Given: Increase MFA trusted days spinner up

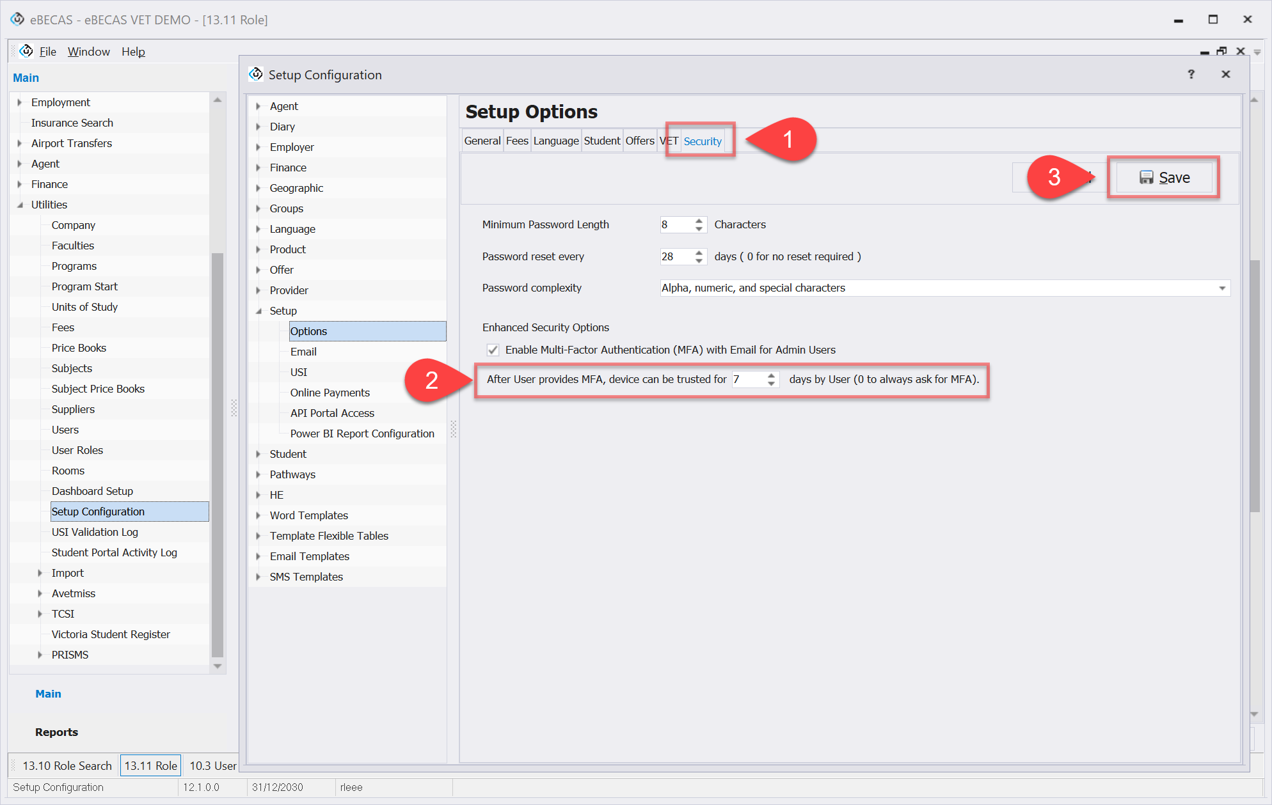Looking at the screenshot, I should pos(771,375).
